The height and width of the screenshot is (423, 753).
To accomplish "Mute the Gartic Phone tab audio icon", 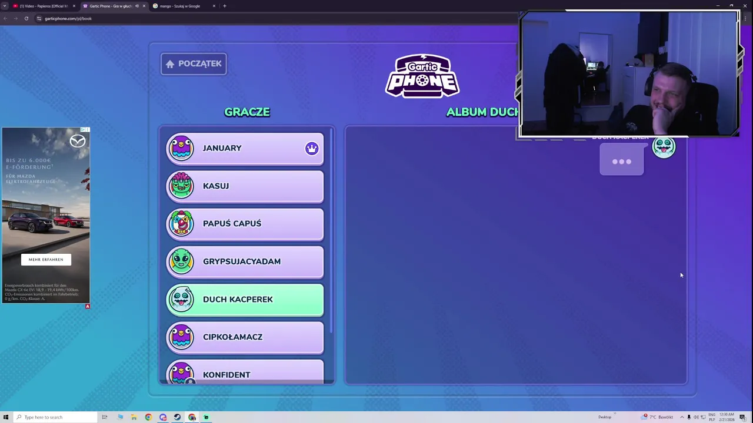I will point(137,6).
